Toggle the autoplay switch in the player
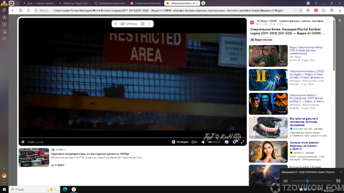The height and width of the screenshot is (193, 344). (195, 142)
